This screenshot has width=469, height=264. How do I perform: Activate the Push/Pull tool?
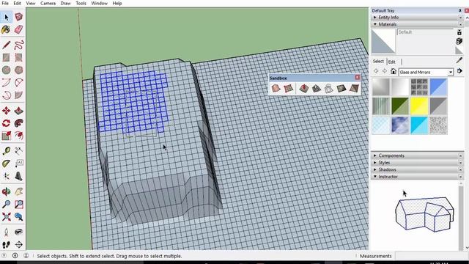pyautogui.click(x=19, y=111)
